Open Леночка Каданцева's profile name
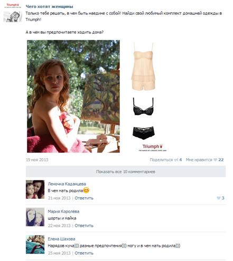The image size is (233, 261). point(67,184)
